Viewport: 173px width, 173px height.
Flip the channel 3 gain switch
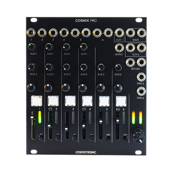74,137
